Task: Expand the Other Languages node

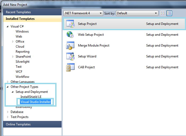Action: (x=8, y=82)
